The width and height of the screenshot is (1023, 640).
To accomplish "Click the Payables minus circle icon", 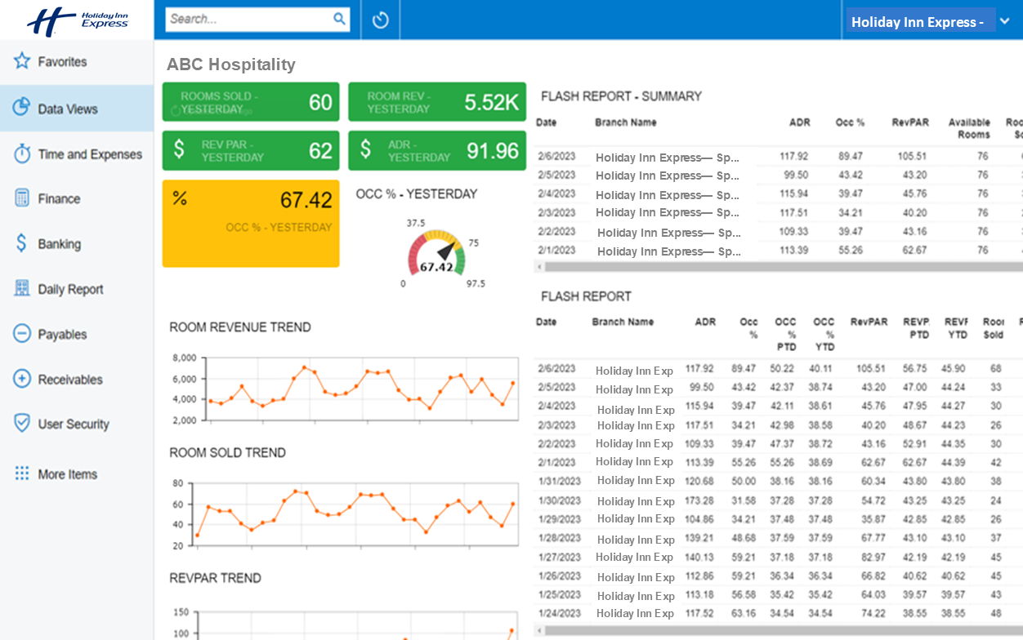I will [x=22, y=334].
